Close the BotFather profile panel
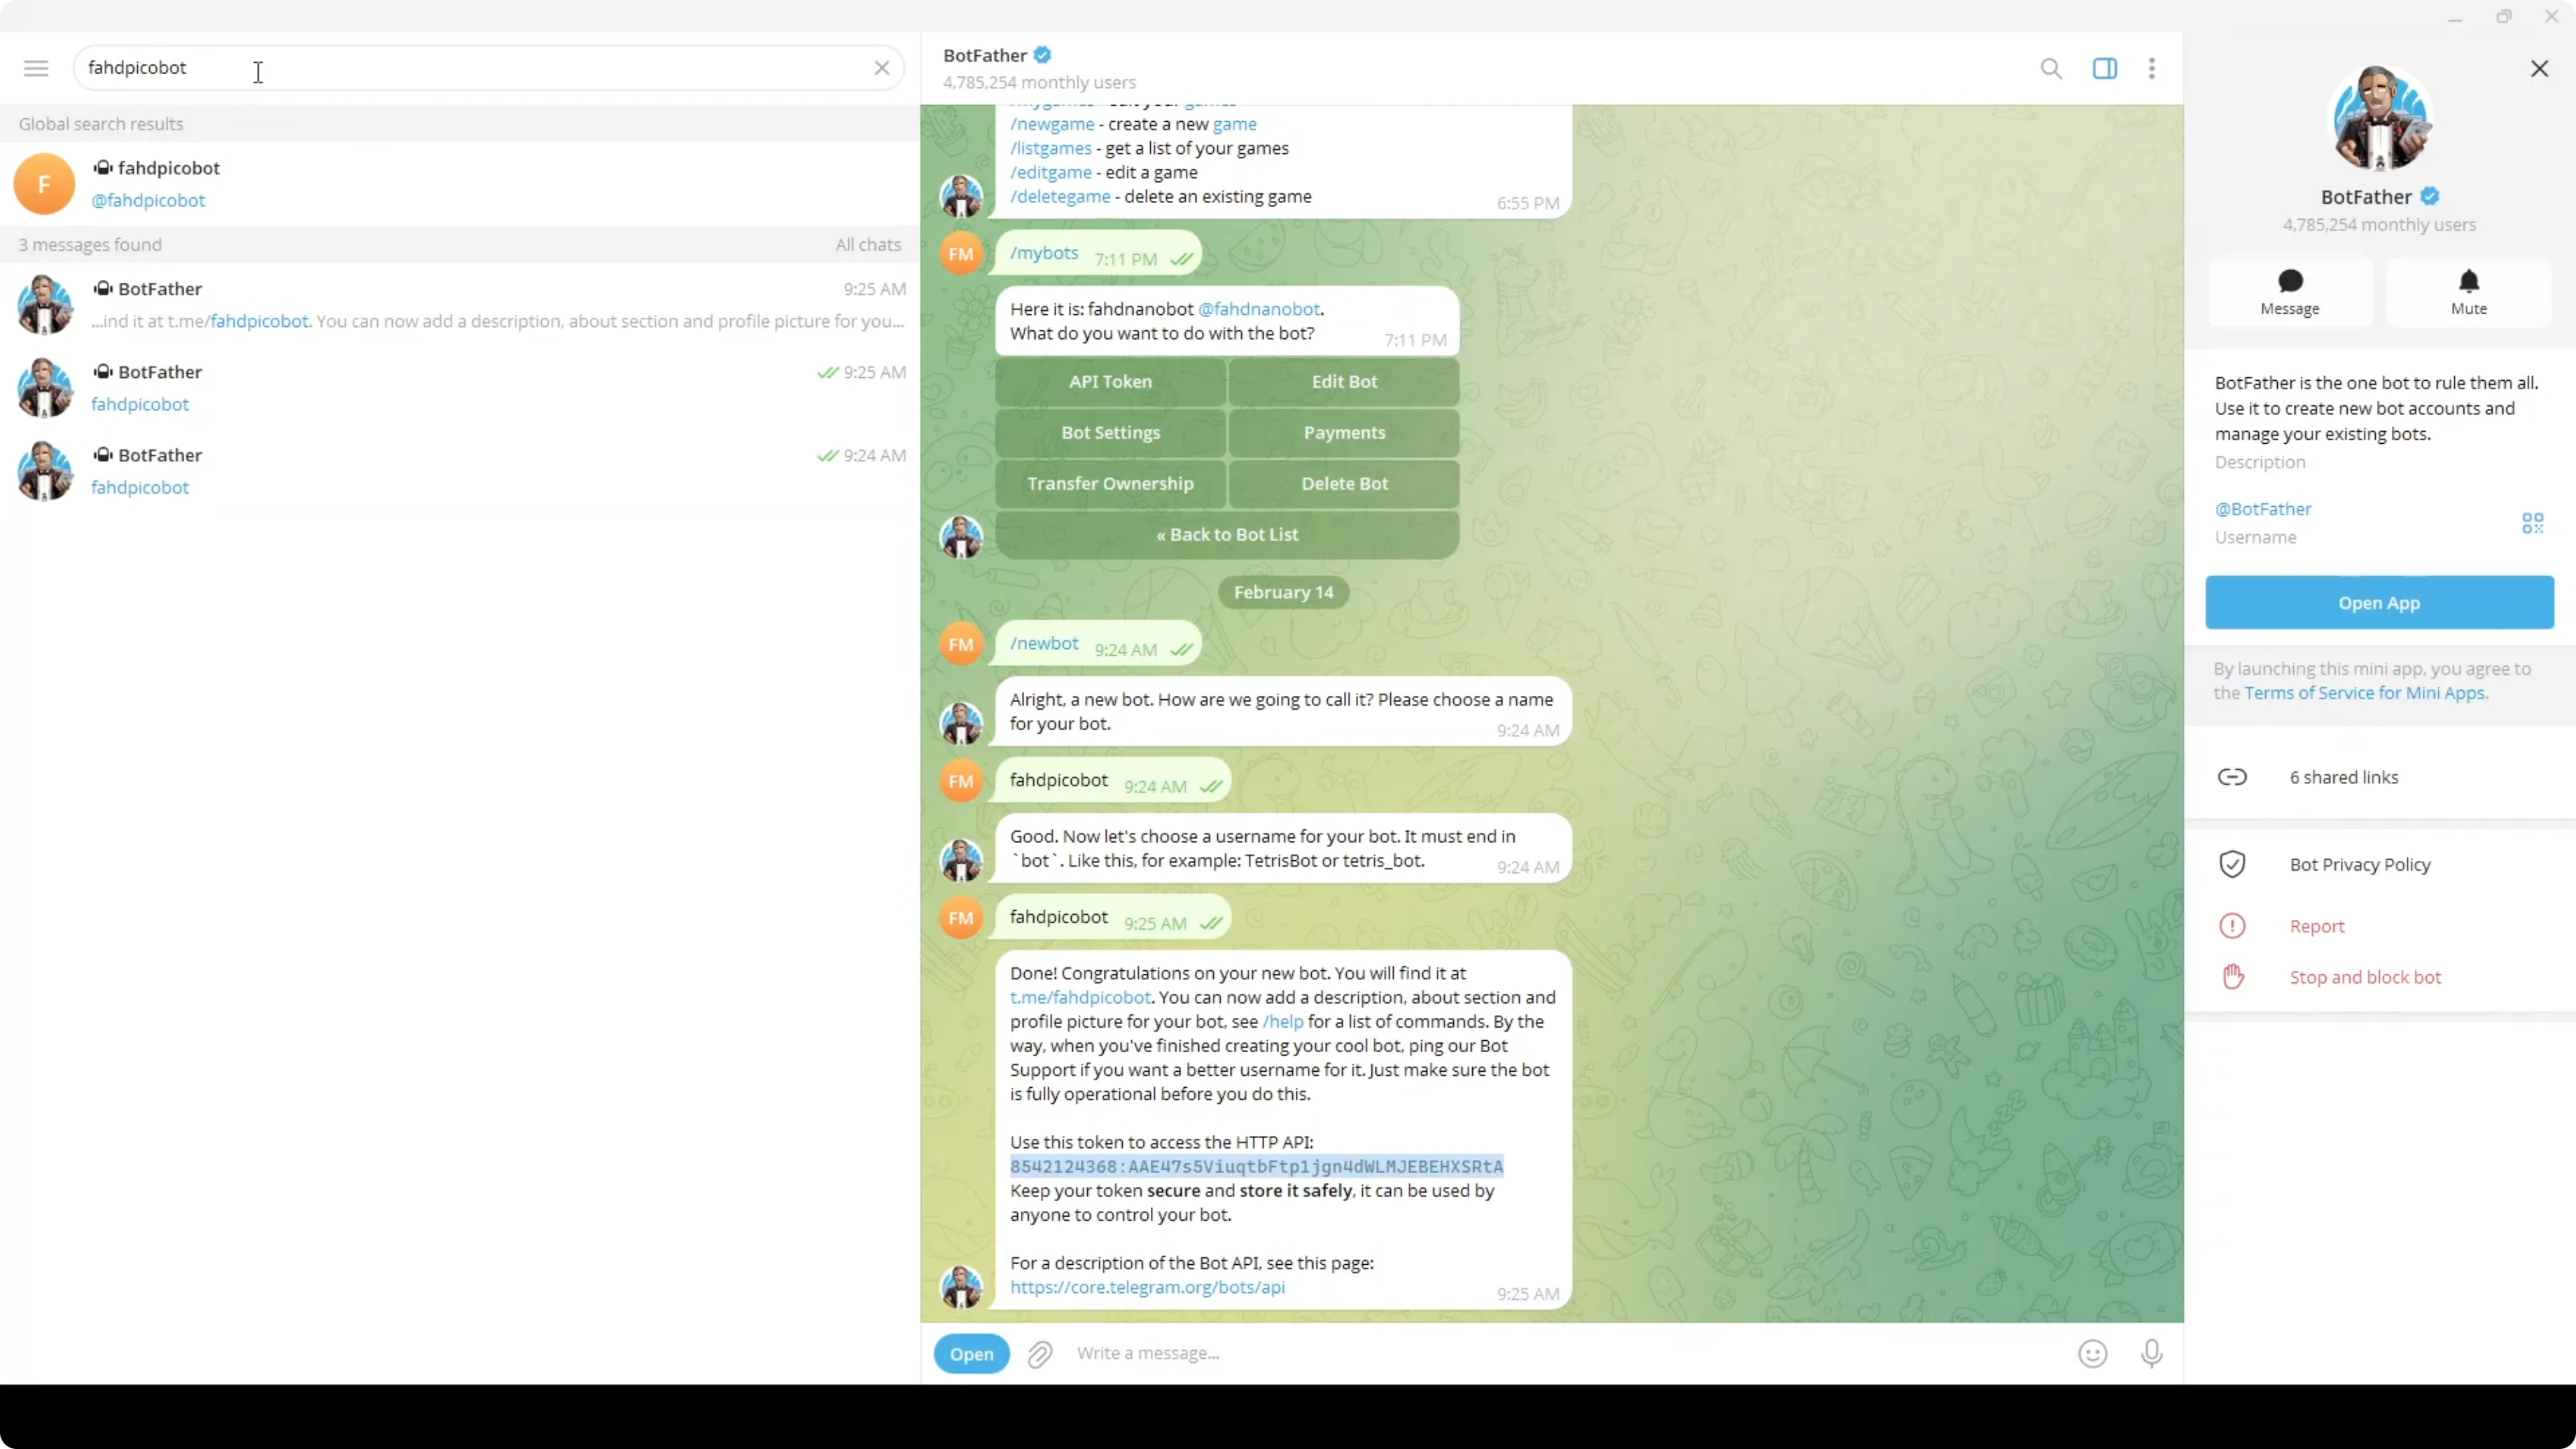Image resolution: width=2576 pixels, height=1449 pixels. point(2539,68)
